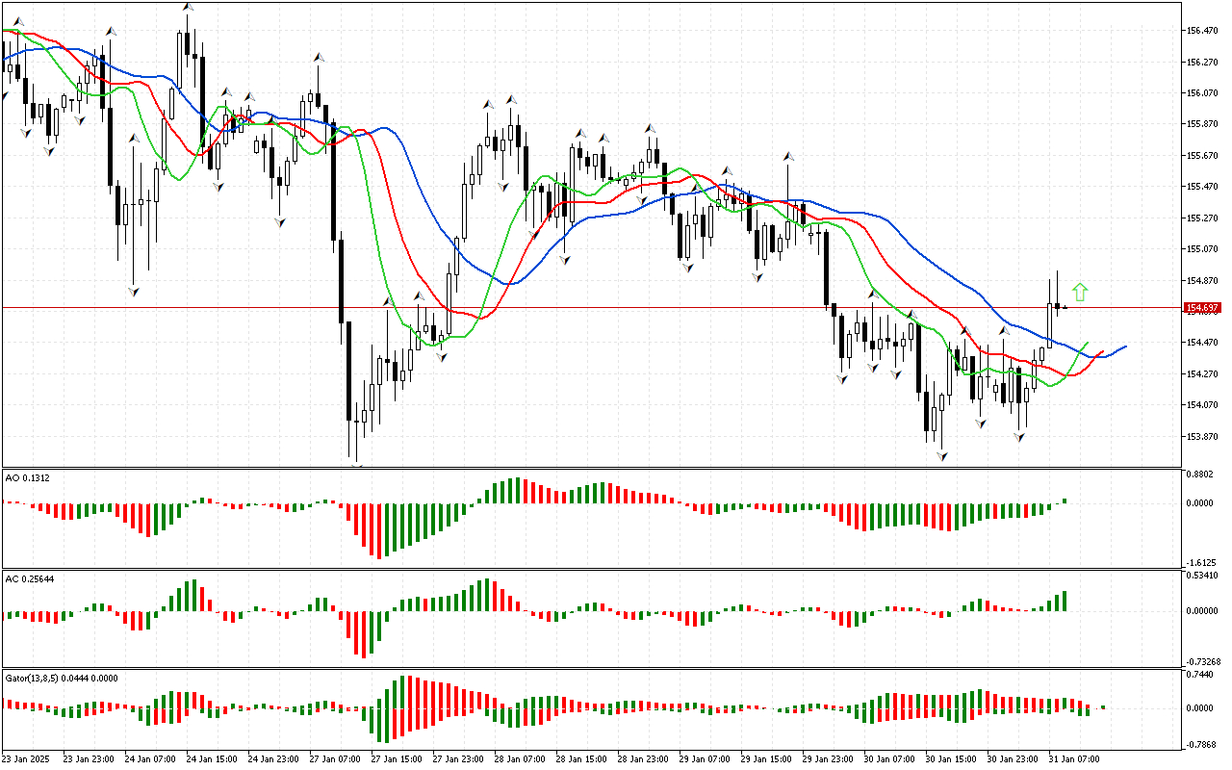
Task: Click the 155.470 price level on the axis
Action: click(x=1204, y=187)
